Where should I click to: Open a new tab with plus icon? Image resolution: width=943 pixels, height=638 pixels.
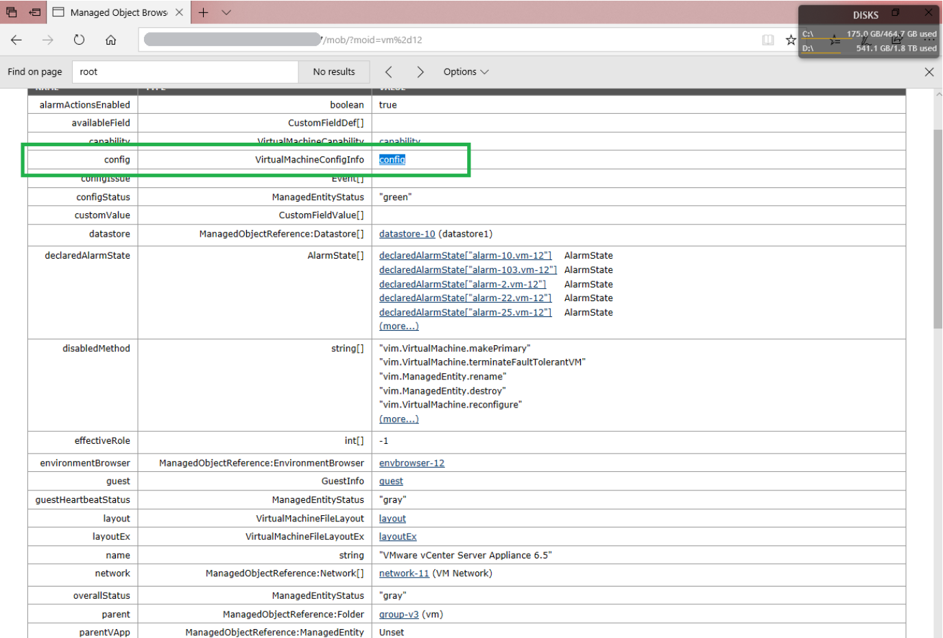pos(203,12)
